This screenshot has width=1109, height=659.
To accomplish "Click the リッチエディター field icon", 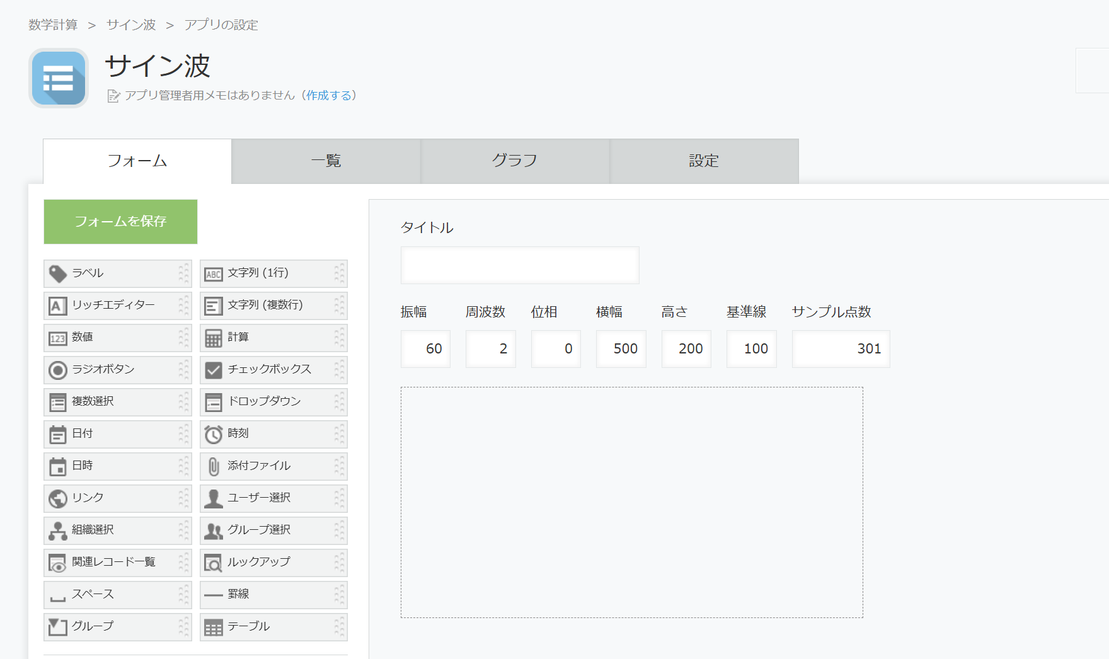I will [x=58, y=306].
